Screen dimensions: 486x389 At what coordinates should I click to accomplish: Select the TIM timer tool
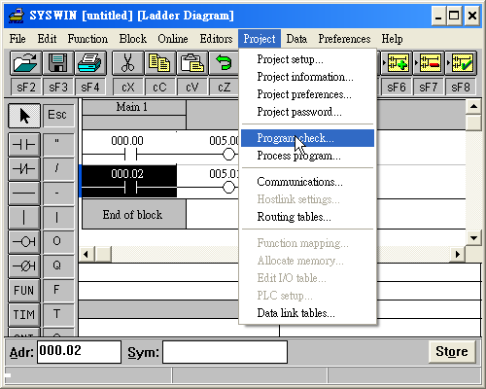(24, 315)
